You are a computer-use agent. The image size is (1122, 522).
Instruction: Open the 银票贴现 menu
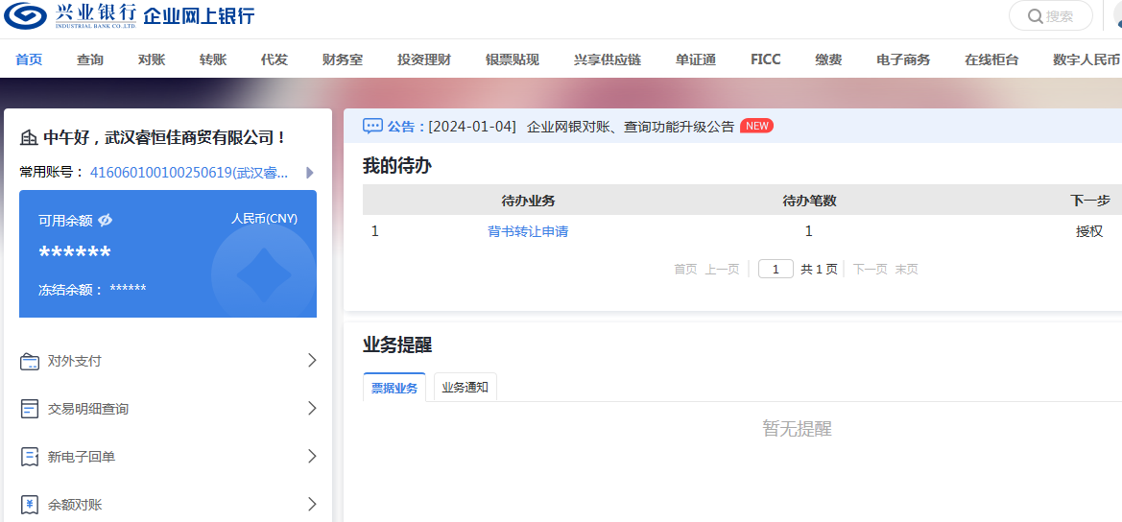(x=513, y=60)
